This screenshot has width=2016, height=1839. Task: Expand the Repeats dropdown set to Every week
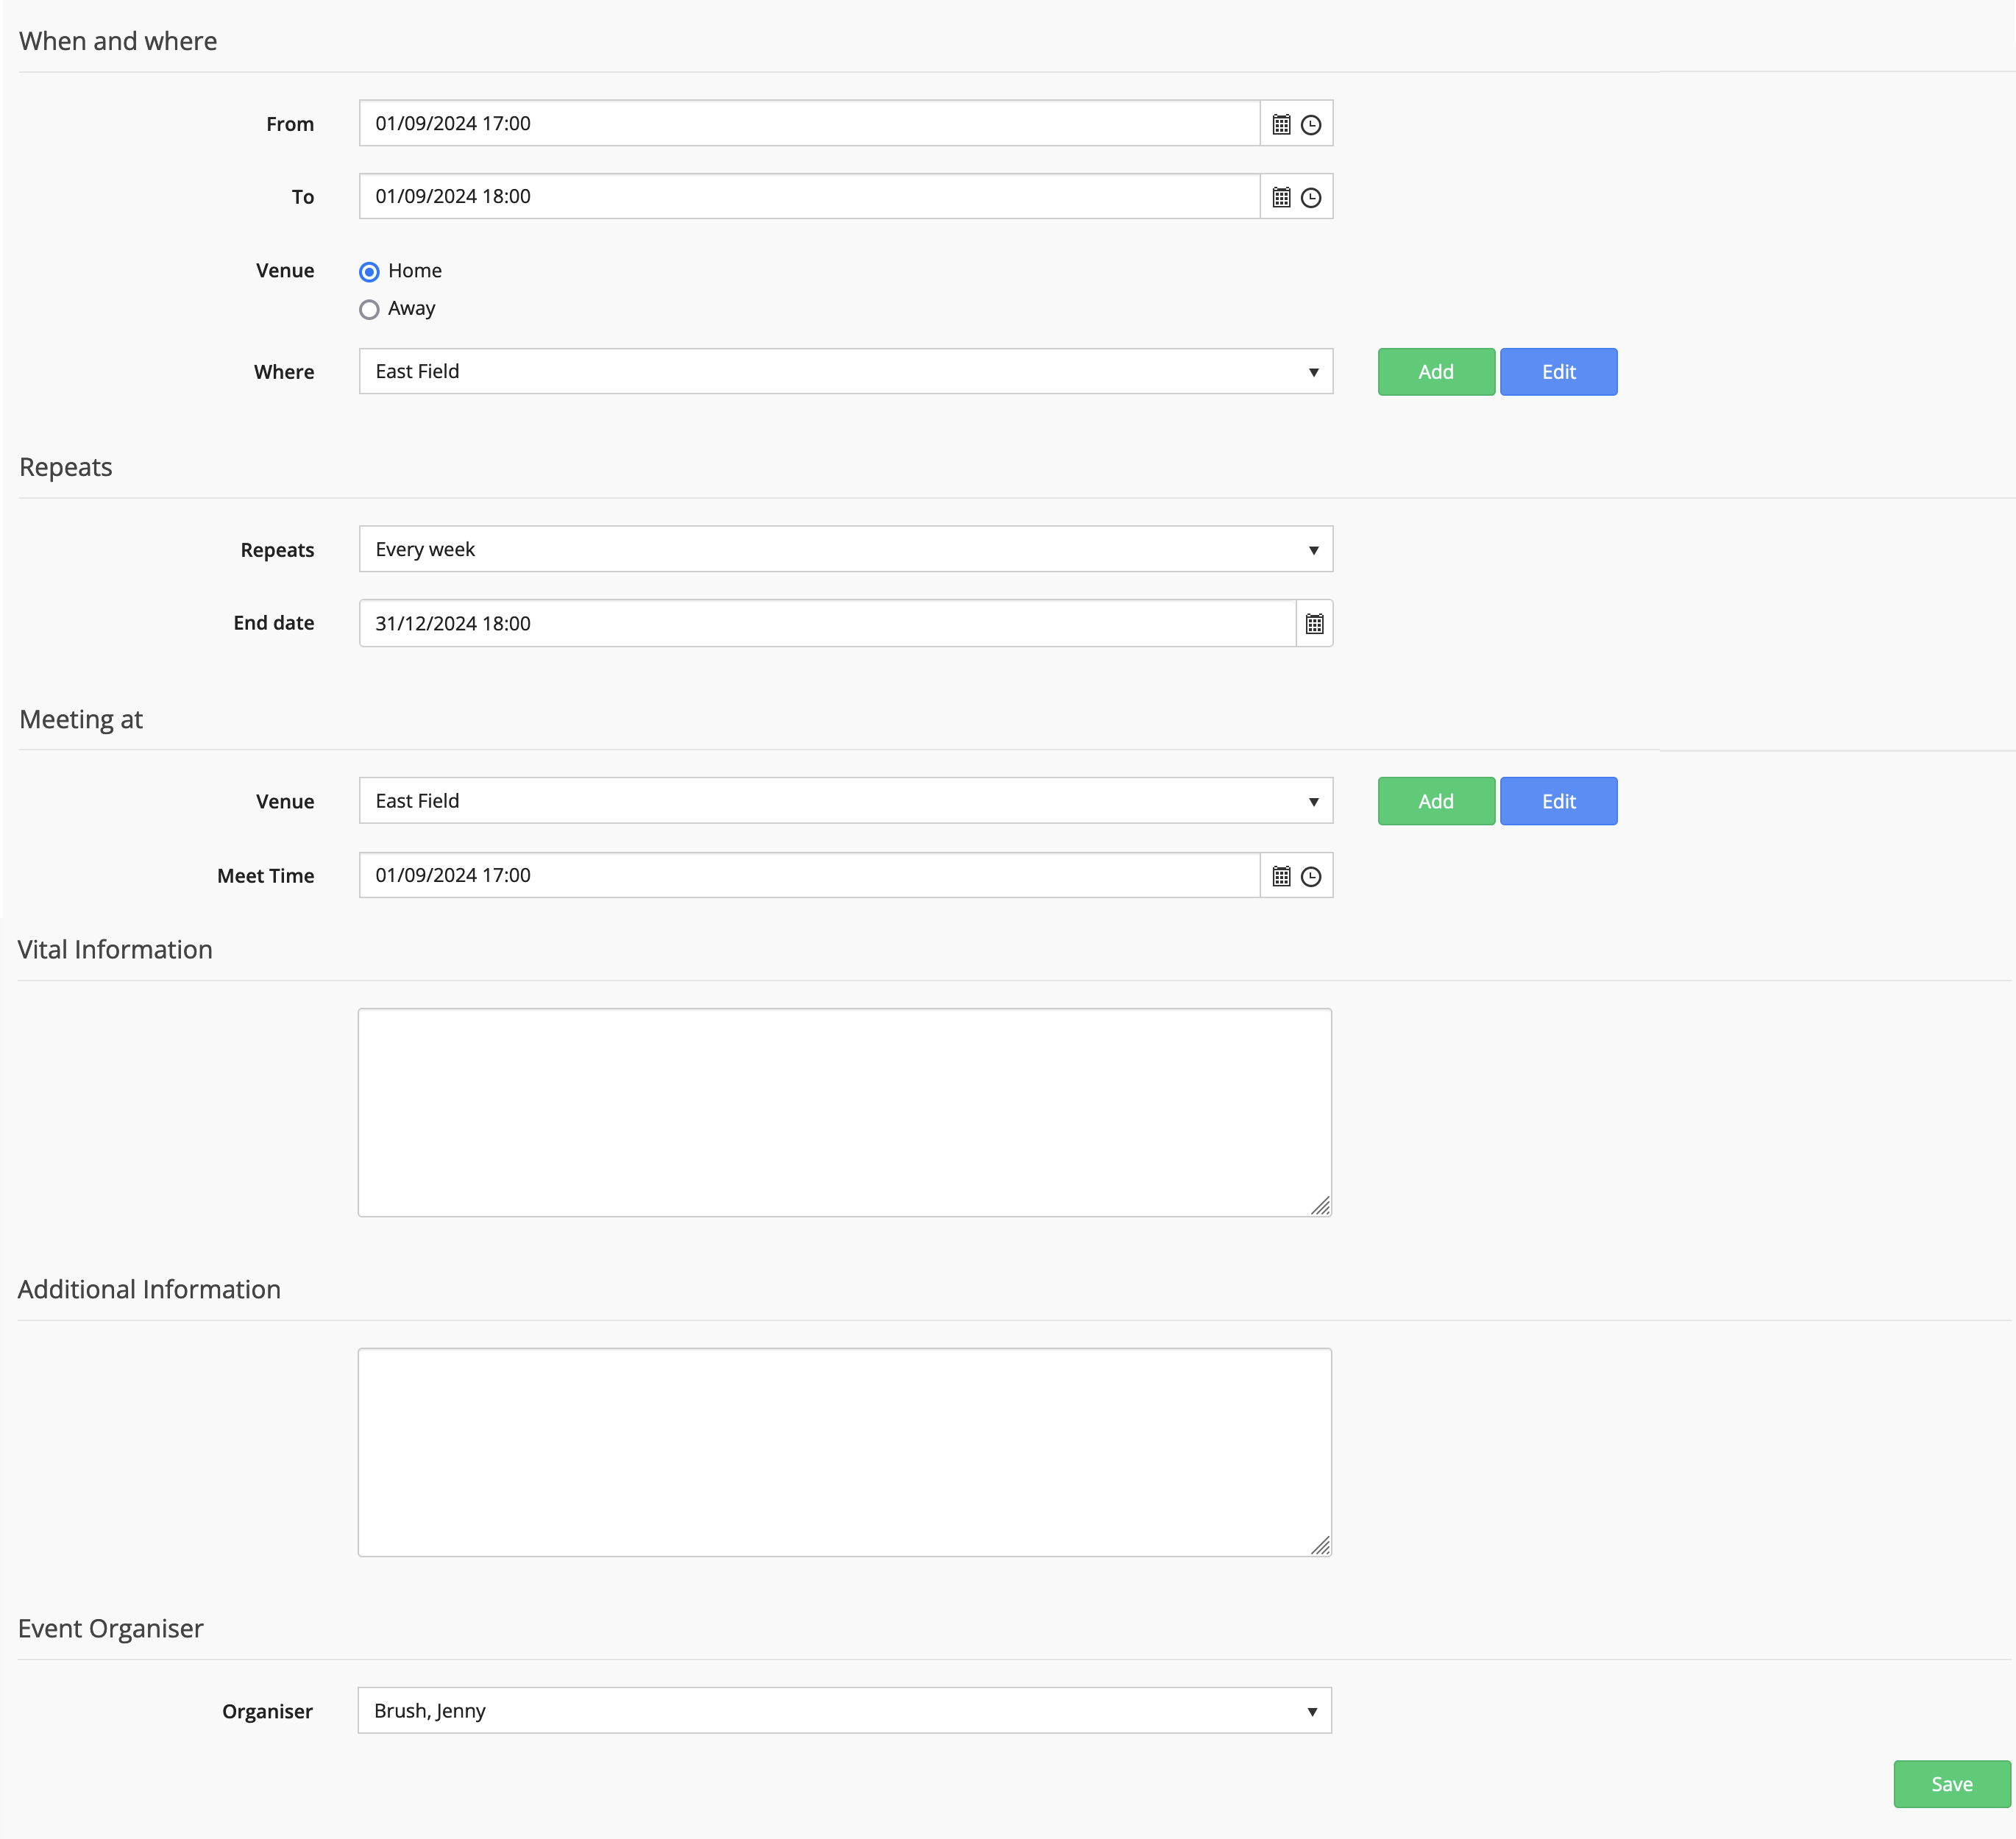point(846,549)
